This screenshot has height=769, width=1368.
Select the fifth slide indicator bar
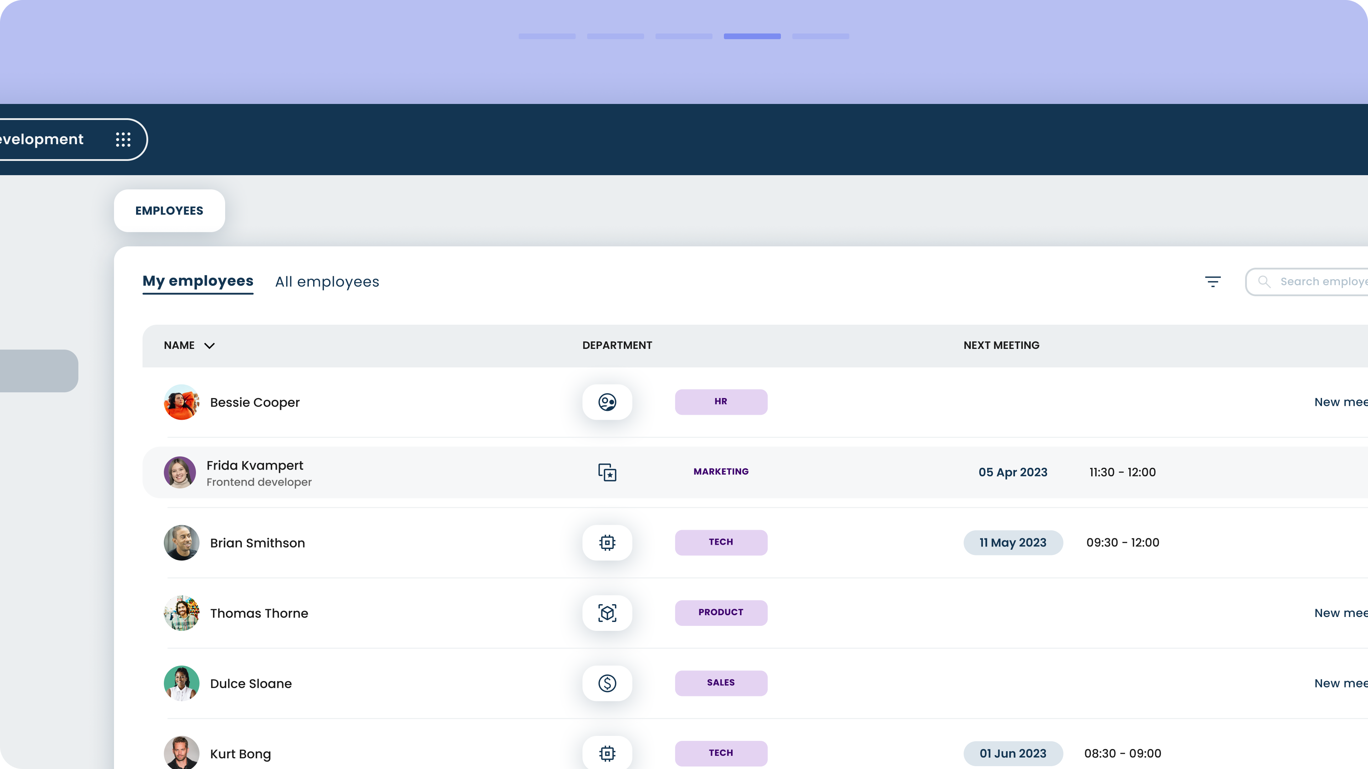(x=820, y=36)
